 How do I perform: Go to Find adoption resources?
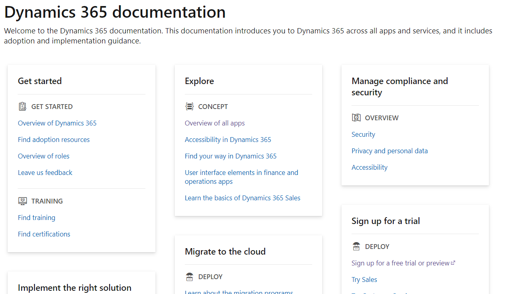click(54, 140)
